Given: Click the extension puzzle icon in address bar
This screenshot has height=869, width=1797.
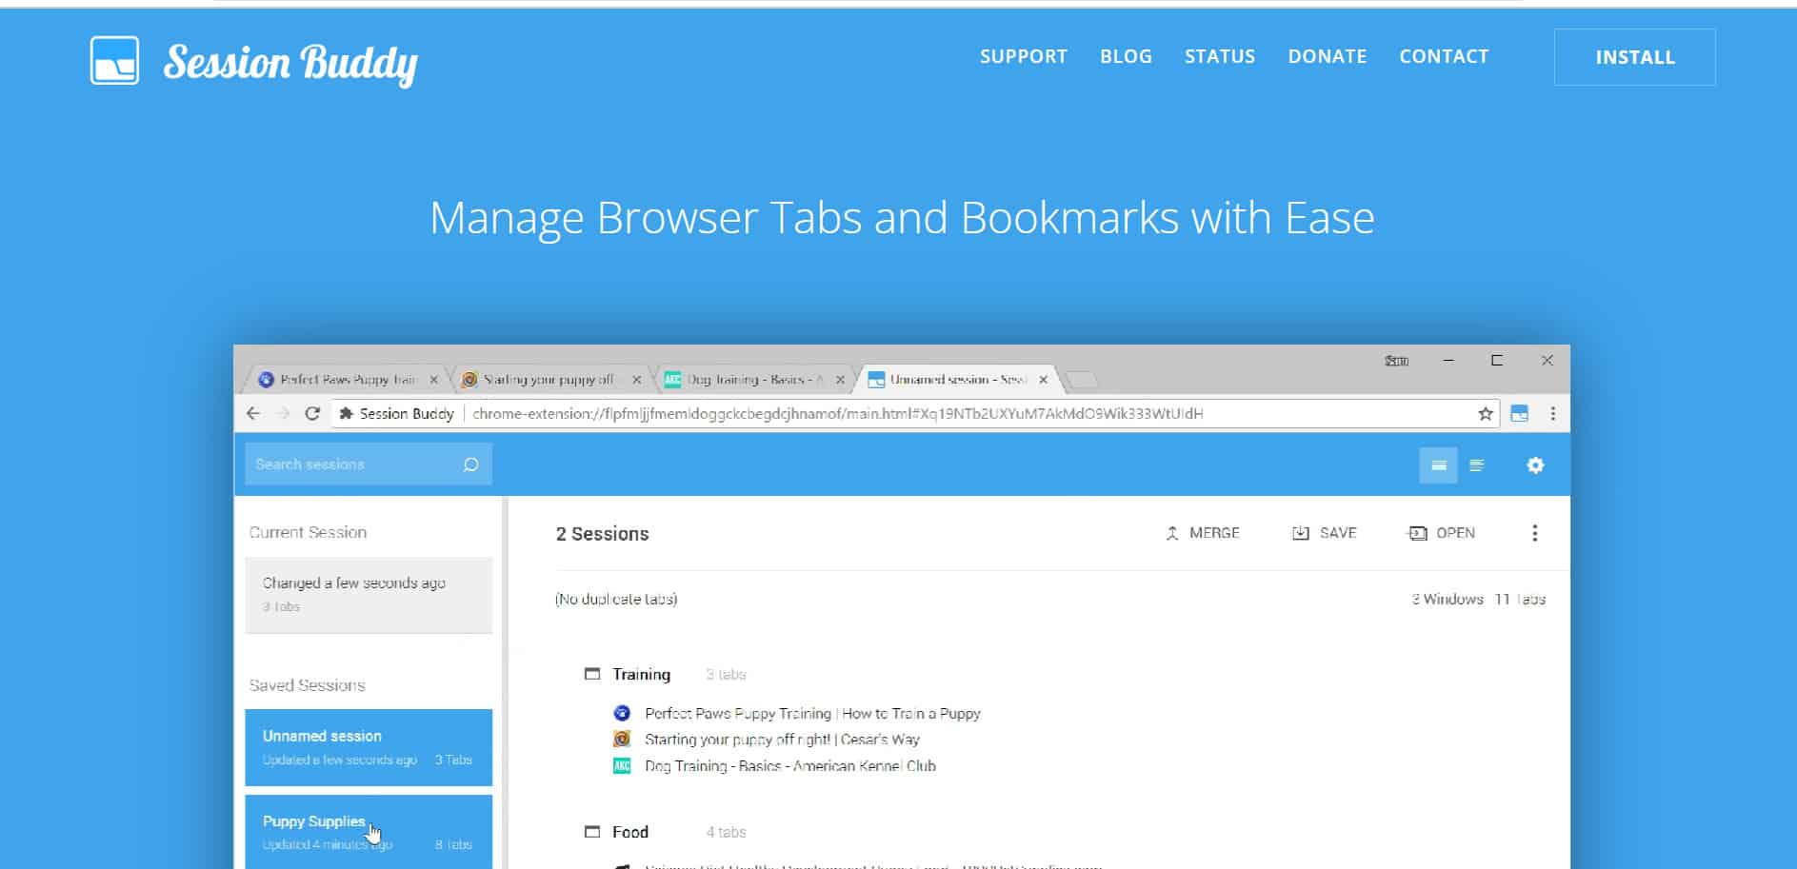Looking at the screenshot, I should pos(347,413).
